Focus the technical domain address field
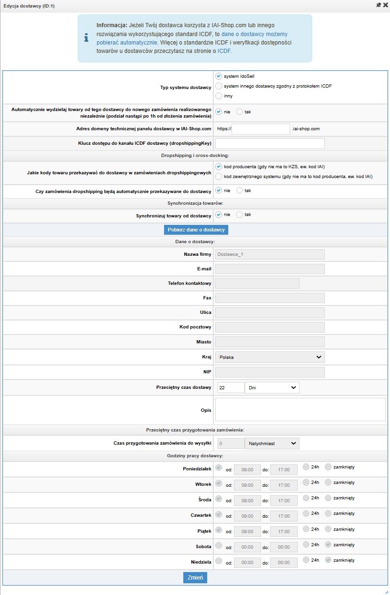The width and height of the screenshot is (390, 595). click(261, 128)
